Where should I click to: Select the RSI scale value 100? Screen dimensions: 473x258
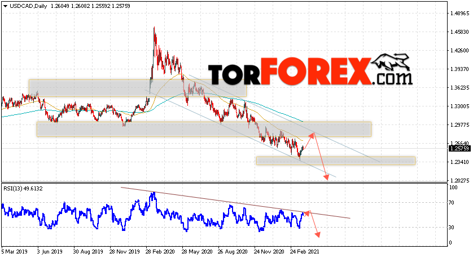453,188
